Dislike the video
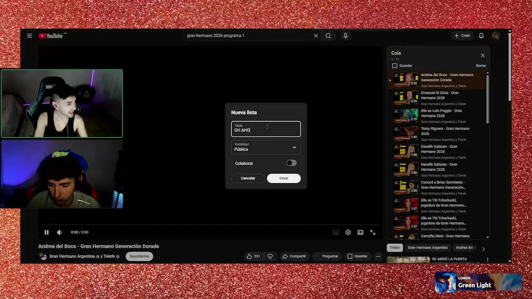532x299 pixels. coord(270,256)
